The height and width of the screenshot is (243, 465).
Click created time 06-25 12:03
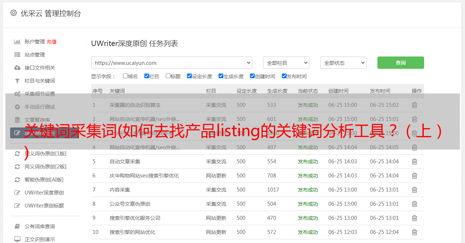[x=343, y=232]
